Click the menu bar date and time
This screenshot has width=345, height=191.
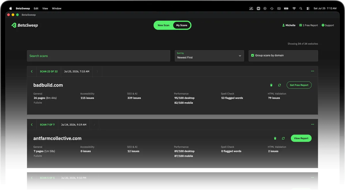point(325,8)
